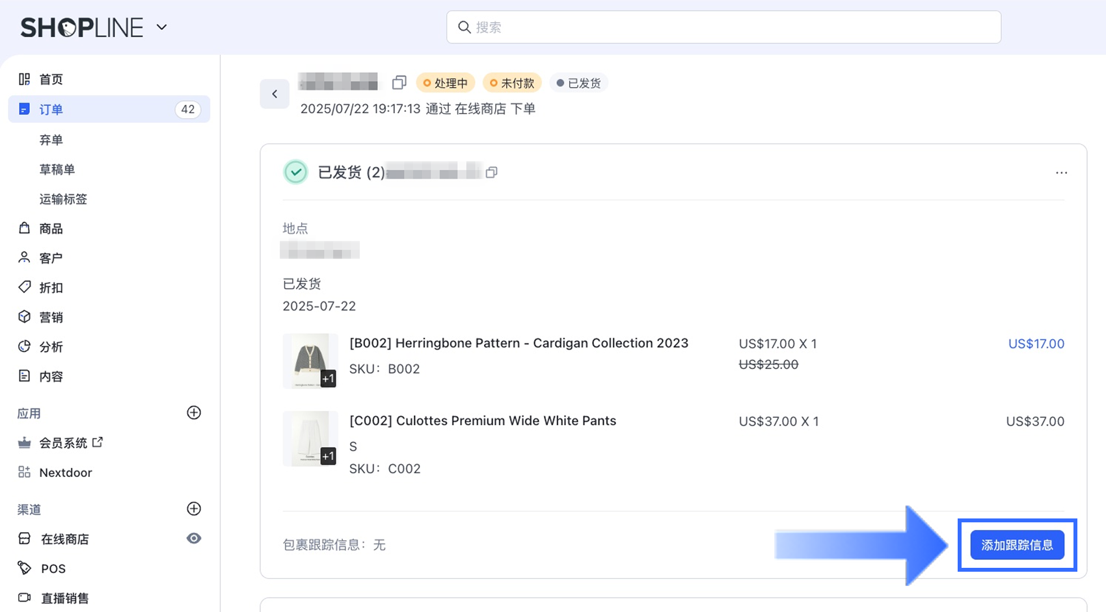Open 会员系统 external link icon
Viewport: 1106px width, 612px height.
point(98,442)
